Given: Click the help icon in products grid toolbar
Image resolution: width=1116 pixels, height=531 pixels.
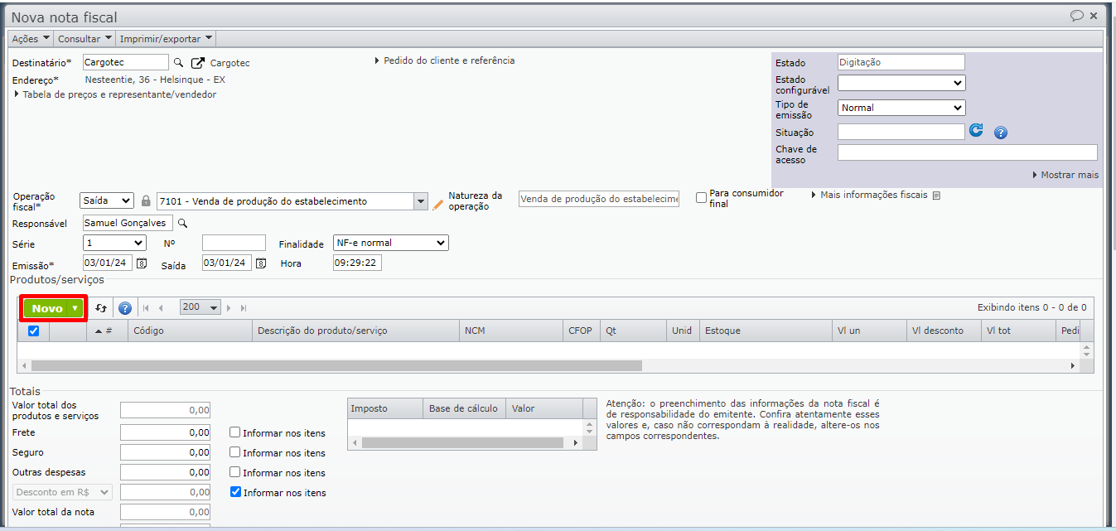Looking at the screenshot, I should 125,308.
